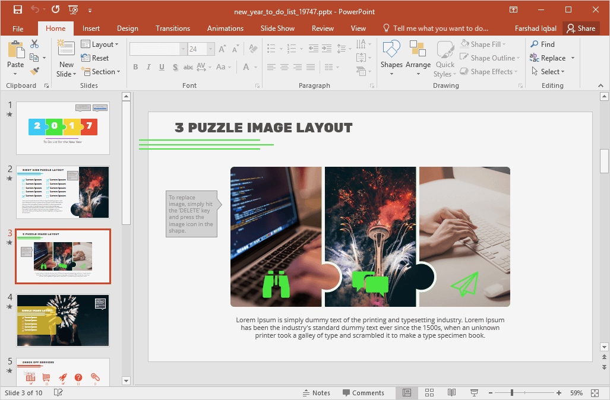The image size is (610, 400).
Task: Switch to Slide Sorter view icon
Action: [x=429, y=393]
